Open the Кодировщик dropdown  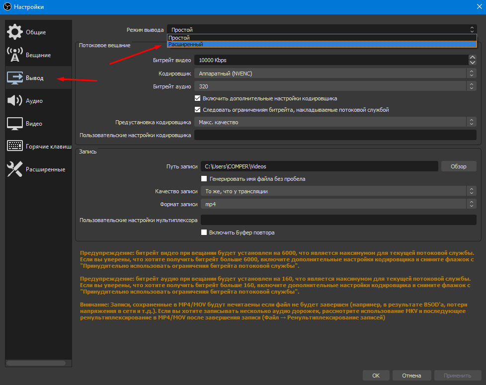coord(335,74)
